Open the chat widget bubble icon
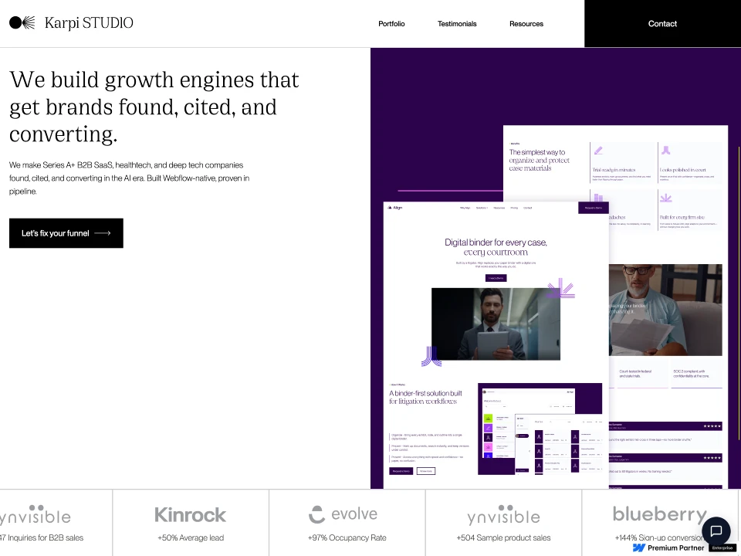Screen dimensions: 741x556 click(716, 531)
